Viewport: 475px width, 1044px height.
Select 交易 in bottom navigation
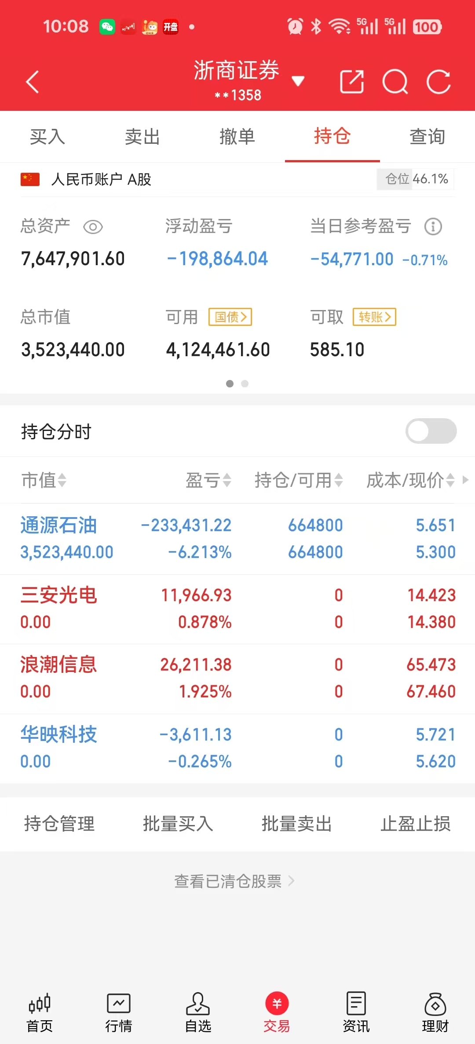click(277, 1013)
